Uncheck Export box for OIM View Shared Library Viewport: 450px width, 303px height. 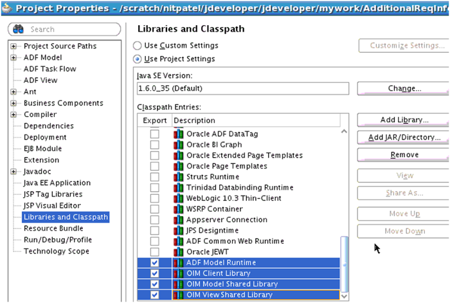155,295
